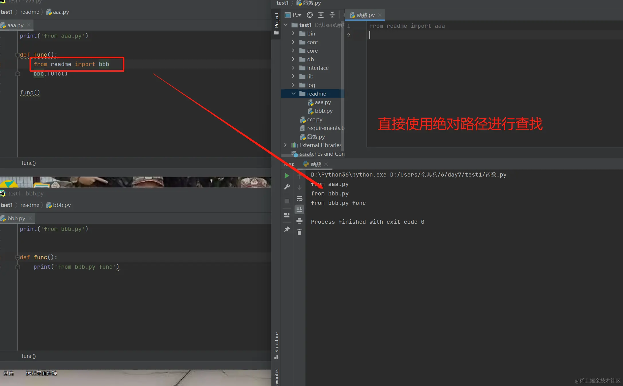
Task: Click the green Rerun button
Action: point(287,176)
